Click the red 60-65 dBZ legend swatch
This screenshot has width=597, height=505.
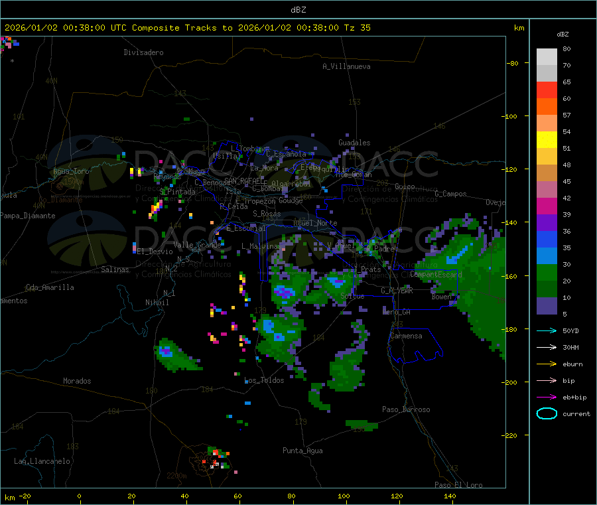[x=547, y=90]
